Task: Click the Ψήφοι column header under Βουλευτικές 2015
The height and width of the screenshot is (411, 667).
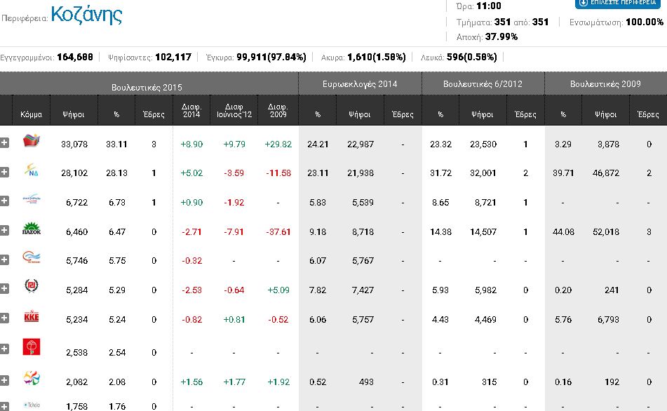Action: tap(74, 113)
